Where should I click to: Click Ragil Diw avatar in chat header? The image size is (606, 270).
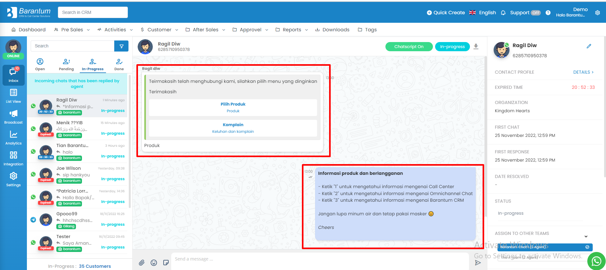(x=145, y=47)
